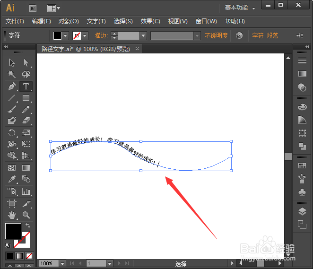Select the Selection tool (black arrow)

12,63
